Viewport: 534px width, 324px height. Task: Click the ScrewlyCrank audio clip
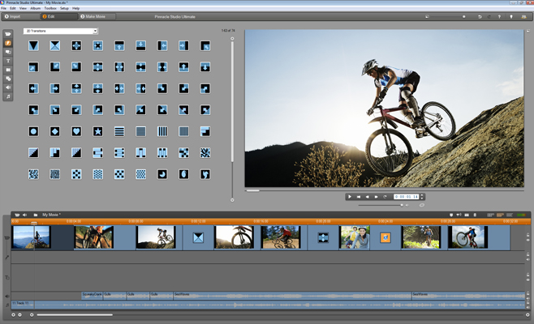pos(92,295)
